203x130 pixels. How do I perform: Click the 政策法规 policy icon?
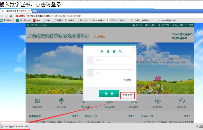(x=157, y=101)
